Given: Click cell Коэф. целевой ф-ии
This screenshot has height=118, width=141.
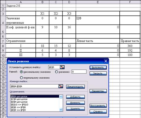Looking at the screenshot, I should pos(21,29).
